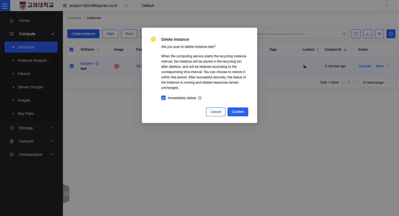Click the yellow question mark dialog icon
The image size is (399, 216).
[153, 39]
